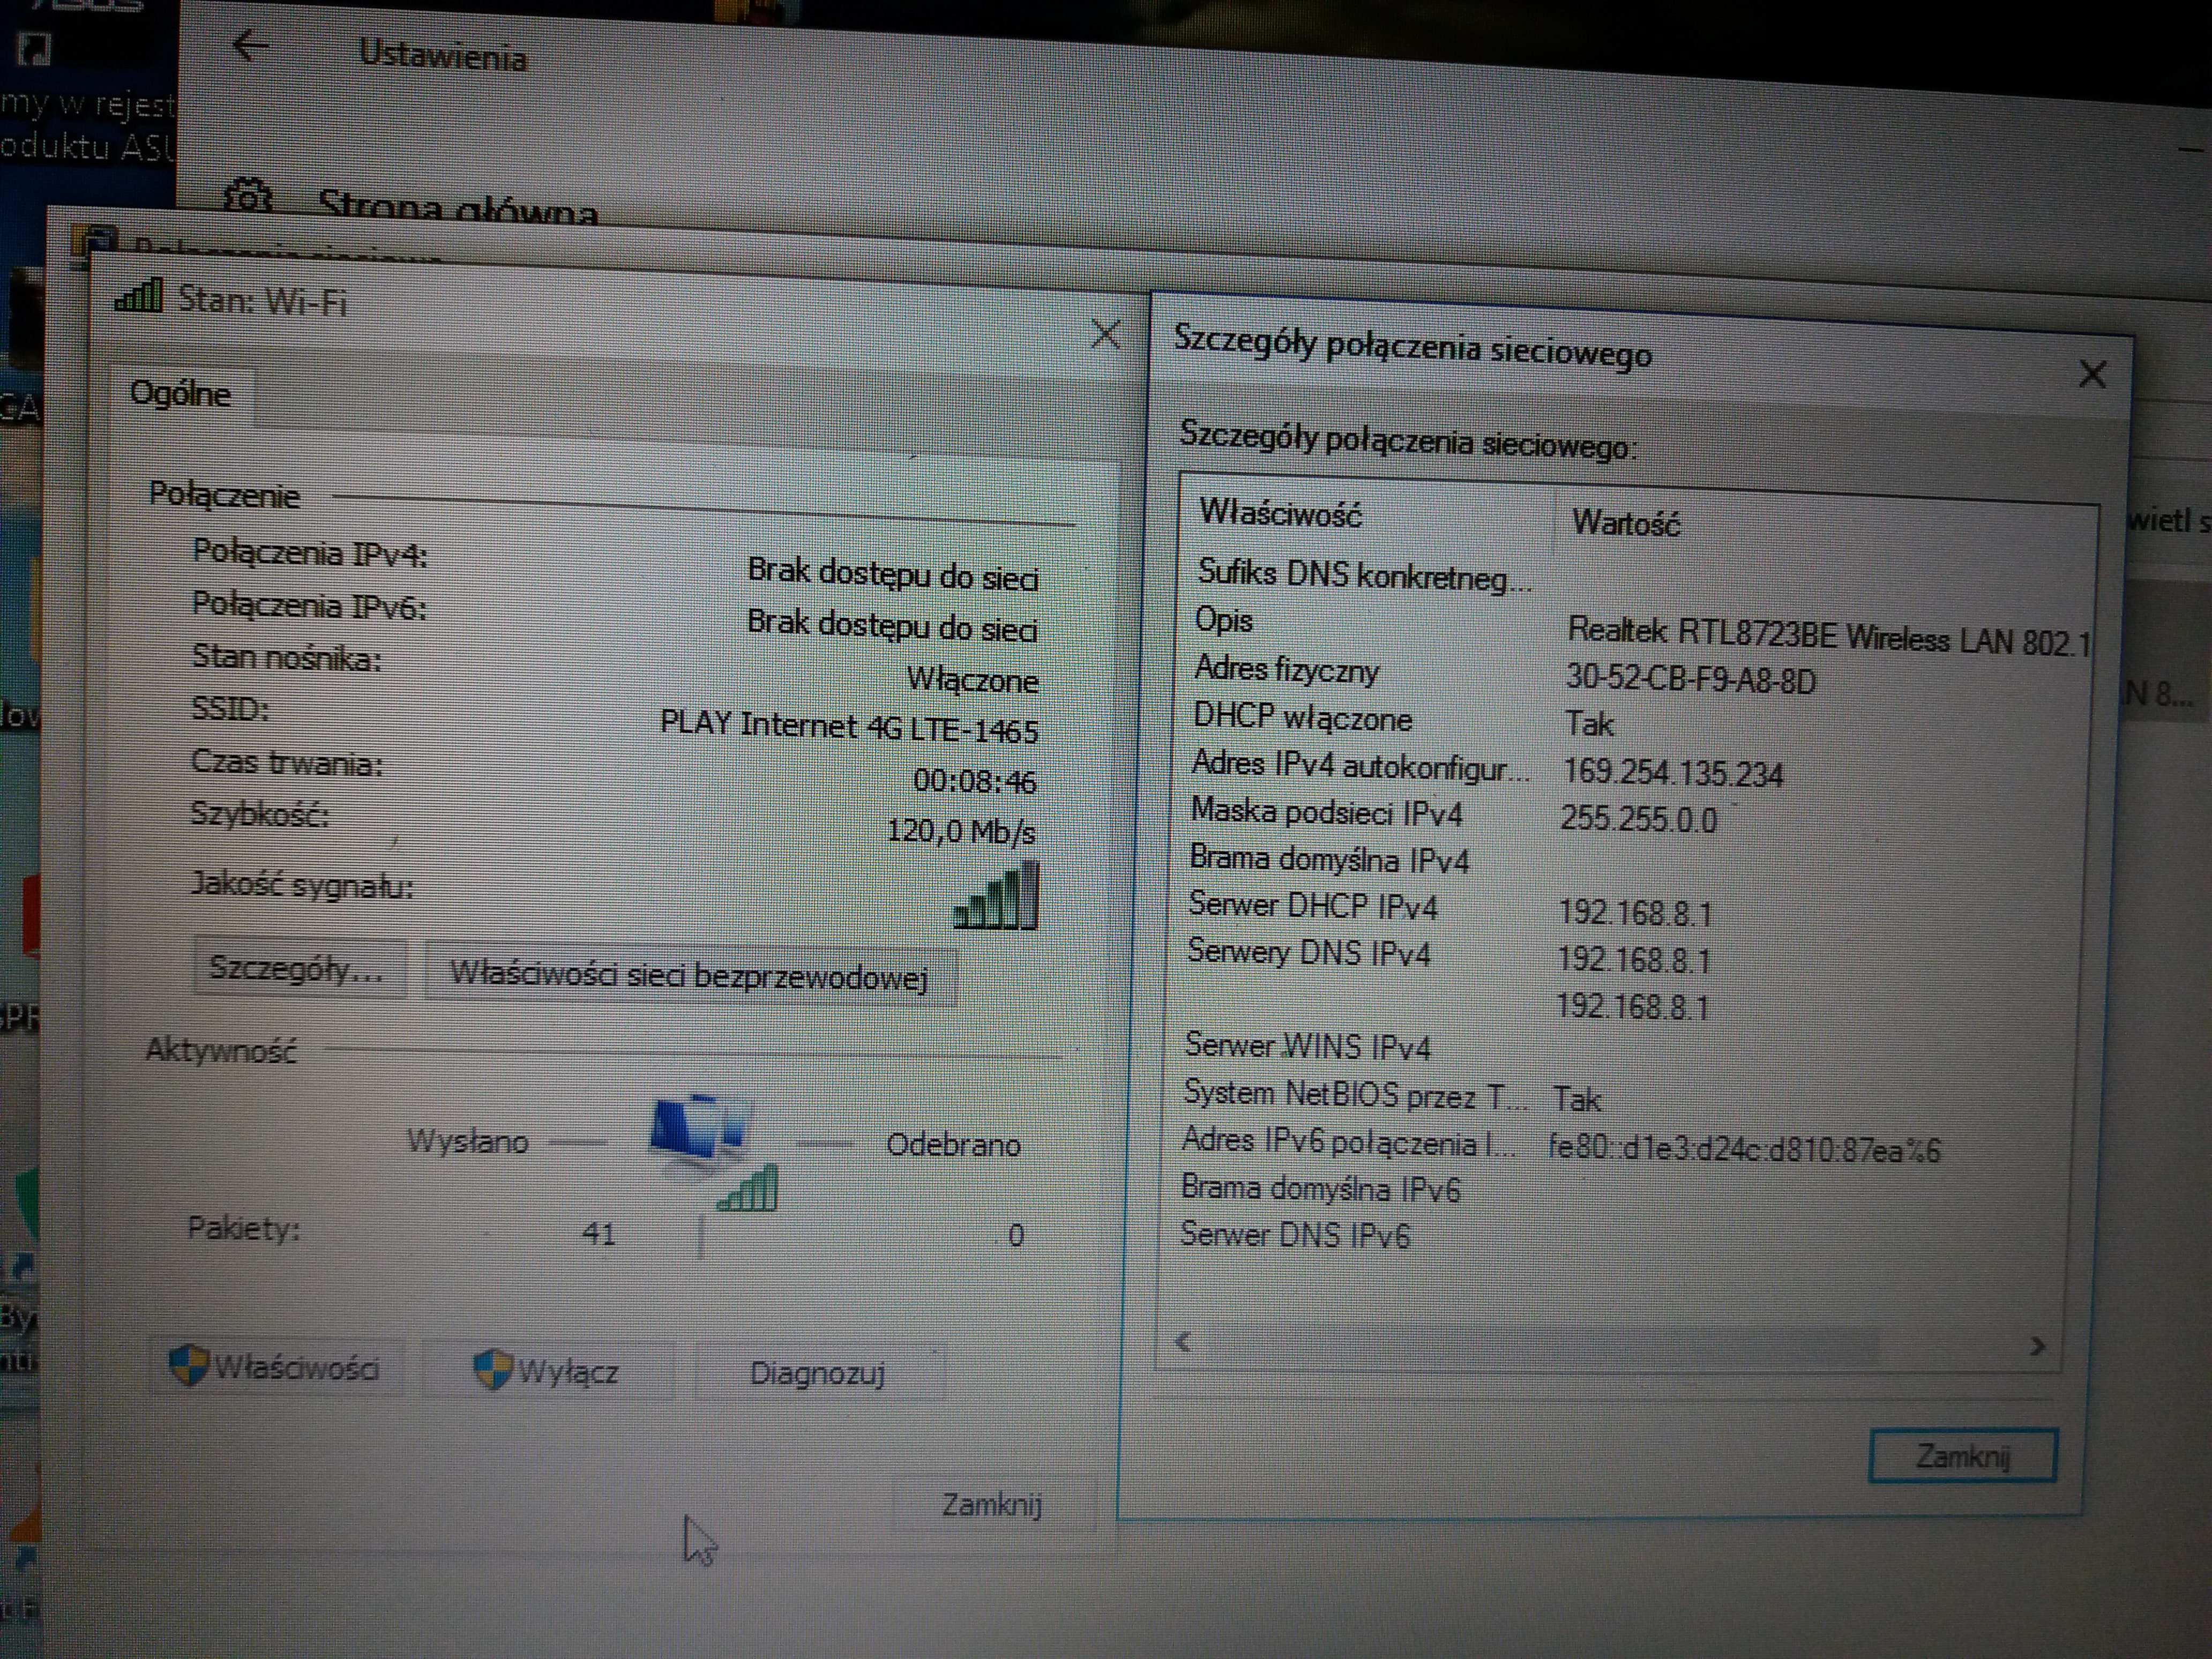
Task: Open Właściwości sieci bezprzewodowej
Action: 690,975
